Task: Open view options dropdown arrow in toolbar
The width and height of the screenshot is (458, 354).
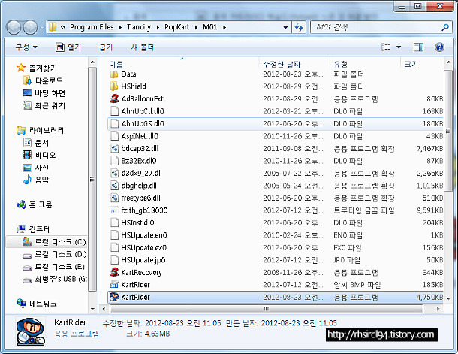Action: [x=399, y=47]
